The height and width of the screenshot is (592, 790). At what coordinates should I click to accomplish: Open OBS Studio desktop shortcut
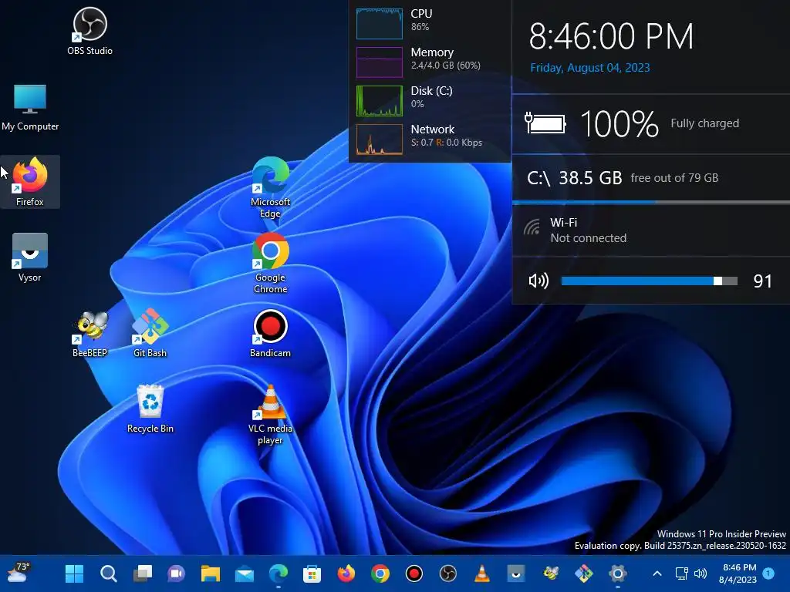point(89,31)
